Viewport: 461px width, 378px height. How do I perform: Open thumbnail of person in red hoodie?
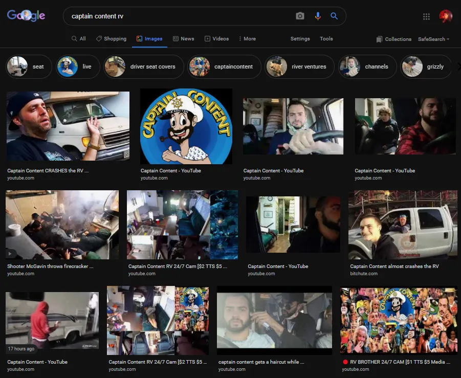tap(52, 320)
